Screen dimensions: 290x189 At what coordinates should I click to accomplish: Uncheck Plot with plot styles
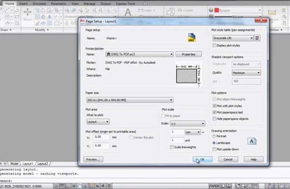pyautogui.click(x=214, y=106)
